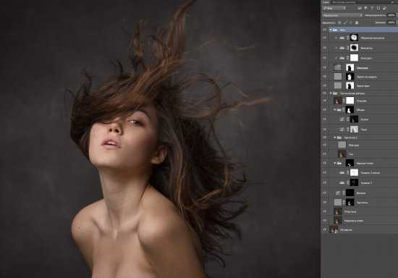Collapse the group containing portrait with white mask
Screen dimensions: 398x278
331,93
